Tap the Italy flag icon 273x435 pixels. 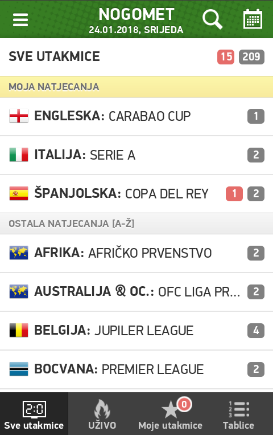click(x=19, y=155)
